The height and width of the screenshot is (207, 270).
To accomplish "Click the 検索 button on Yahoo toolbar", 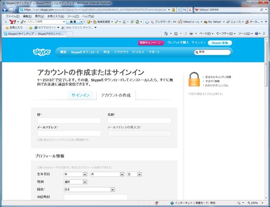I will coord(73,22).
